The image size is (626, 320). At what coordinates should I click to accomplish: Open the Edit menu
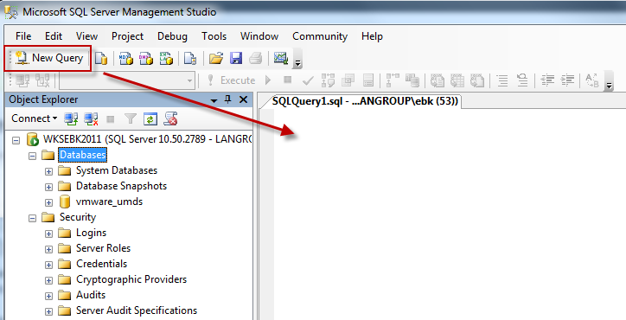54,36
